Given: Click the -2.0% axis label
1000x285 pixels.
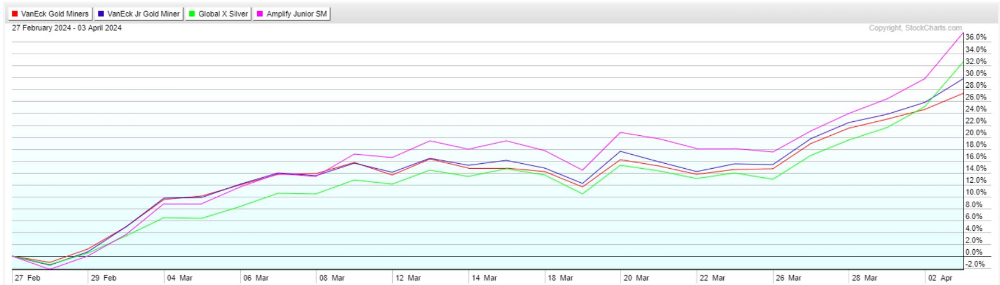Looking at the screenshot, I should 975,264.
